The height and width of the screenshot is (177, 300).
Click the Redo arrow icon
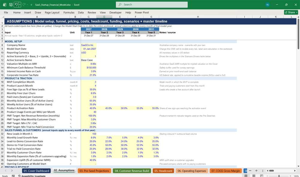24,4
